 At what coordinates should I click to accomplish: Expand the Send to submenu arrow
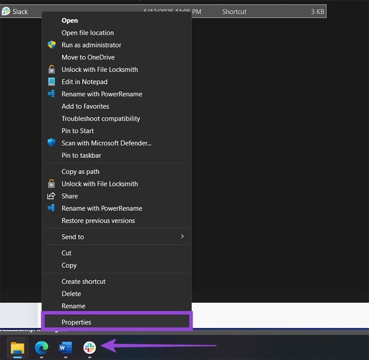(182, 236)
